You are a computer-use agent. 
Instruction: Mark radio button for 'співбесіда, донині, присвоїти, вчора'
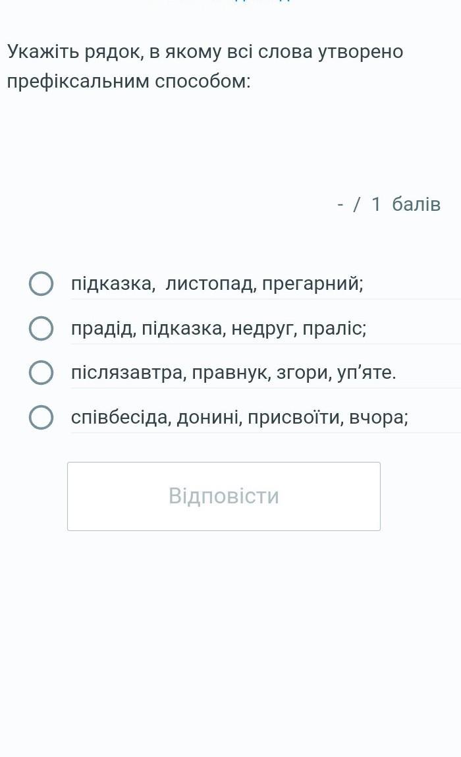click(x=41, y=417)
